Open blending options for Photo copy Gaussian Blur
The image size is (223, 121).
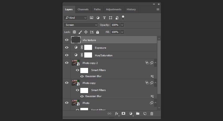coord(152,96)
